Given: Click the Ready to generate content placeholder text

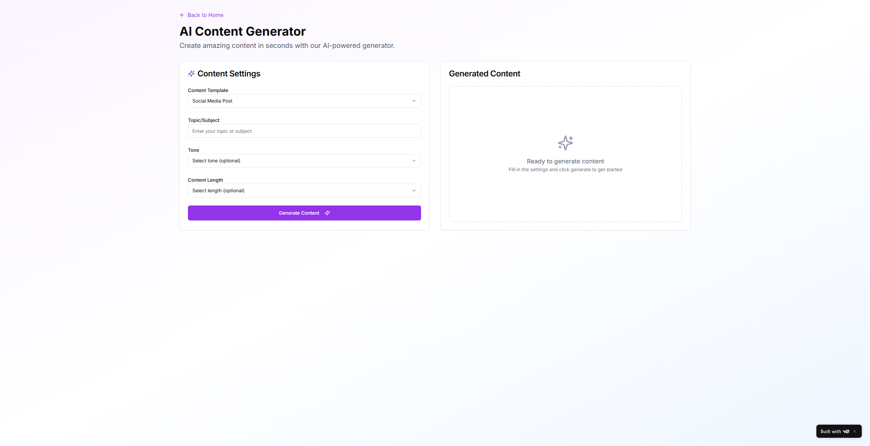Looking at the screenshot, I should (565, 161).
